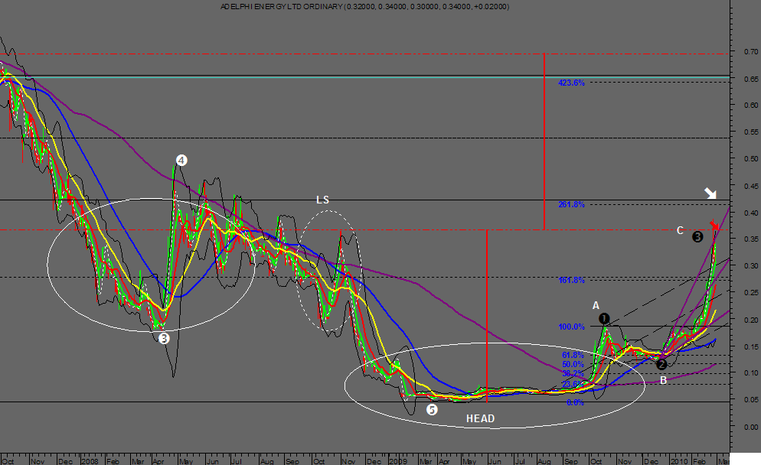761x465 pixels.
Task: Click the 0.70 price axis value
Action: tap(751, 51)
